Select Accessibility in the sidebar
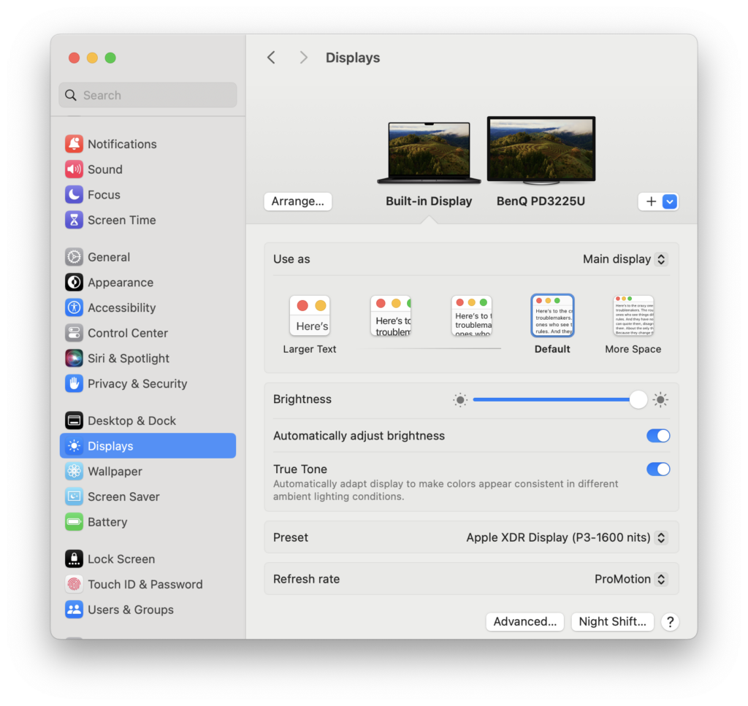This screenshot has height=706, width=748. click(148, 307)
